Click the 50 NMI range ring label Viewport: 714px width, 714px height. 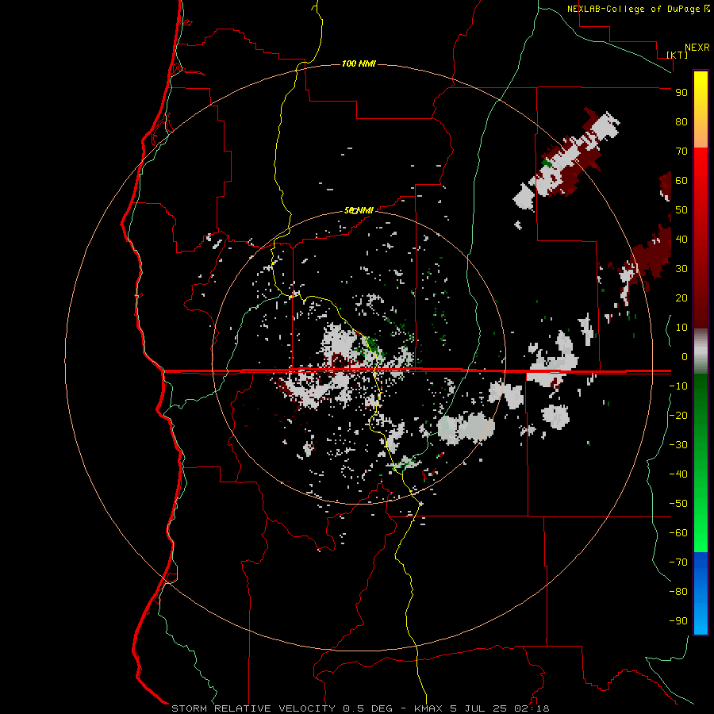359,210
